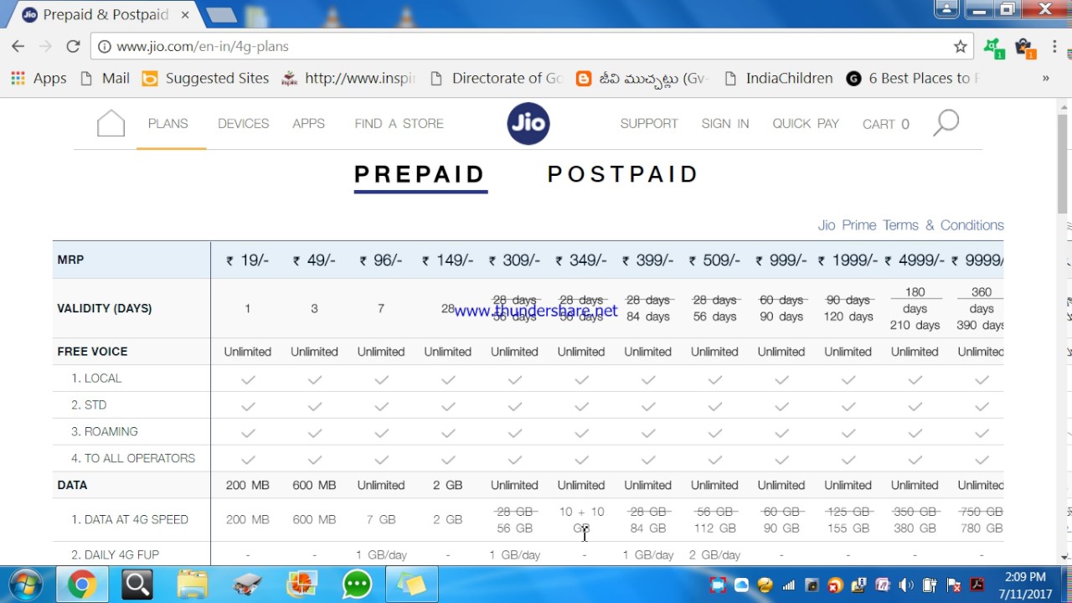1072x603 pixels.
Task: Switch to the PREPAID tab
Action: coord(420,174)
